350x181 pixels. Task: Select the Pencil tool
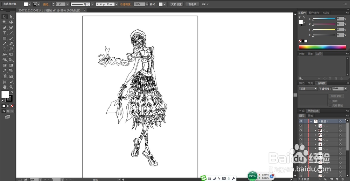click(5, 44)
